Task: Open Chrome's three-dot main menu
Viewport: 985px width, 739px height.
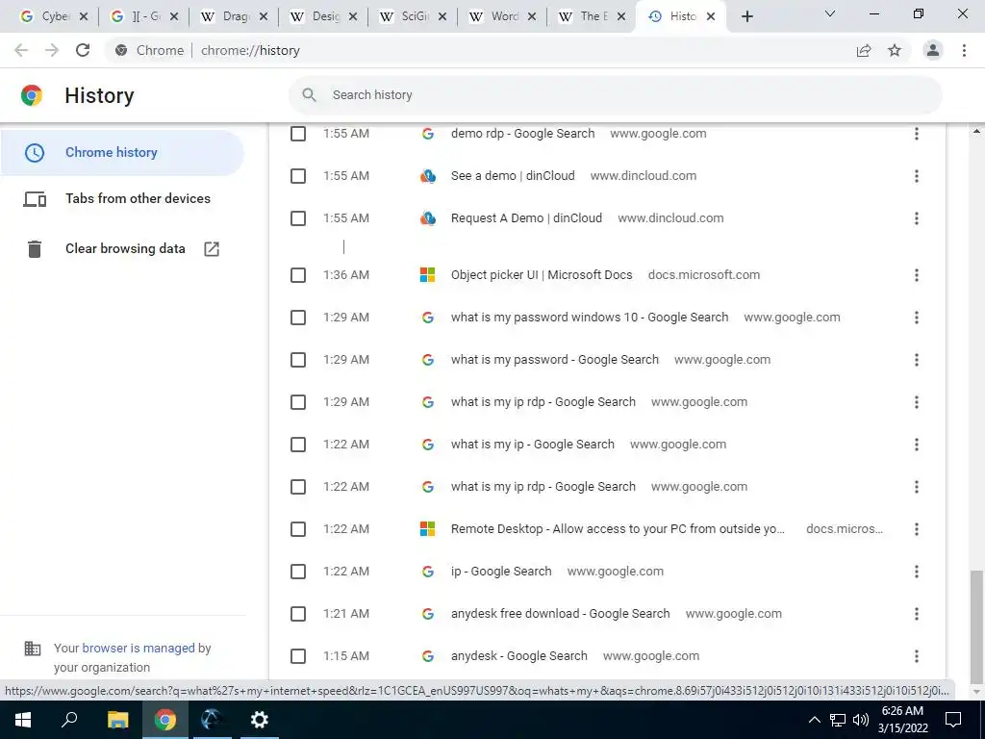Action: 964,50
